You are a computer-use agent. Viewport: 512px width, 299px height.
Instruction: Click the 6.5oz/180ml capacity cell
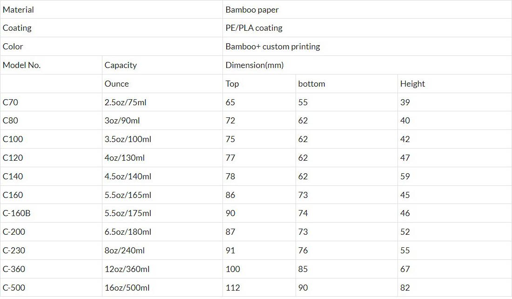click(x=128, y=232)
